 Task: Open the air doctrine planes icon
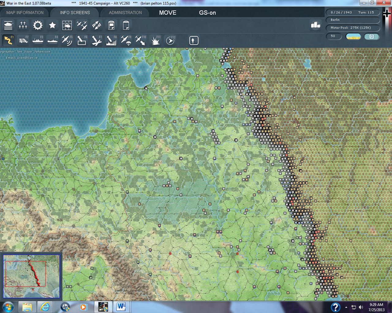click(82, 25)
